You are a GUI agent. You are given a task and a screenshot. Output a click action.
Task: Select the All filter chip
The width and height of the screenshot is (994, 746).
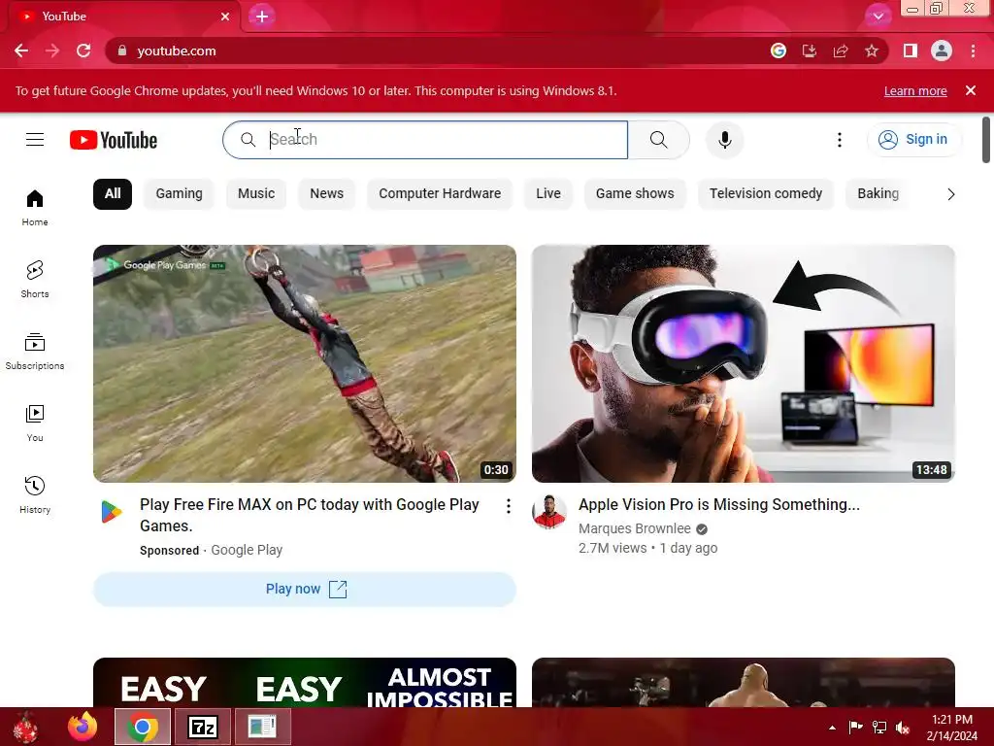point(113,193)
